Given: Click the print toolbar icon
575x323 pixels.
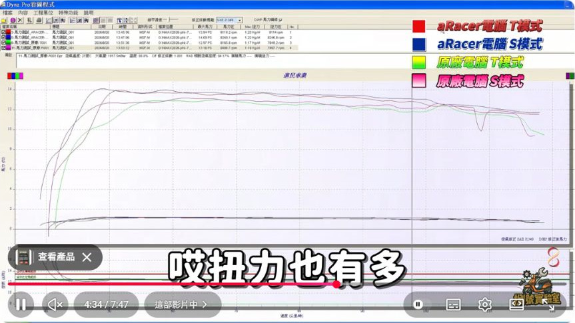Looking at the screenshot, I should pyautogui.click(x=39, y=21).
